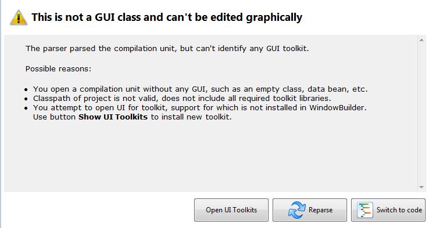The width and height of the screenshot is (429, 228).
Task: Click the Switch to code document icon
Action: pyautogui.click(x=365, y=210)
